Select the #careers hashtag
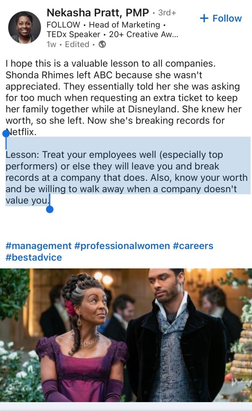The image size is (252, 411). pyautogui.click(x=193, y=246)
